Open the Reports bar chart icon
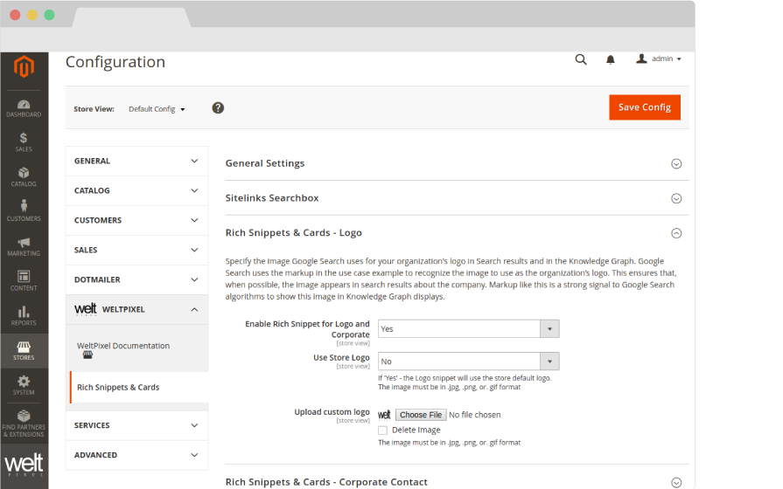 [24, 315]
